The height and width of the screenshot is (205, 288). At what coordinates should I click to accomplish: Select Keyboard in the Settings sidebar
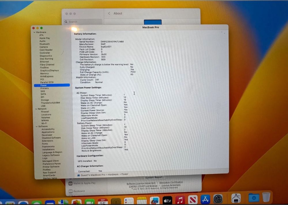tap(79, 191)
